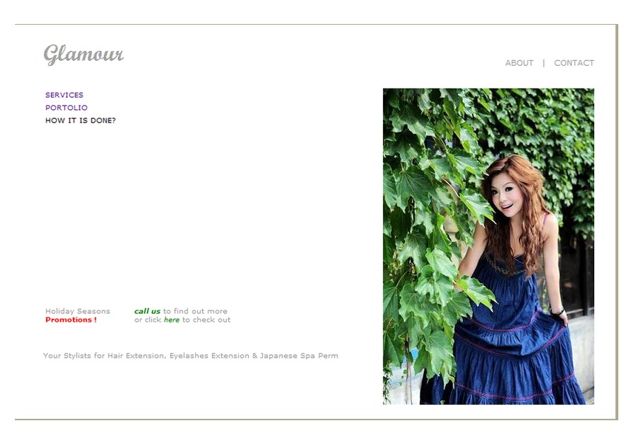The width and height of the screenshot is (636, 445).
Task: Select HOW IT IS DONE? menu item
Action: click(x=80, y=120)
